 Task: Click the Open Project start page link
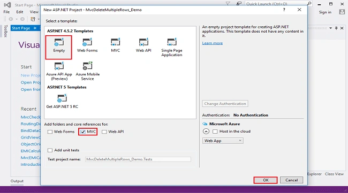click(x=31, y=82)
